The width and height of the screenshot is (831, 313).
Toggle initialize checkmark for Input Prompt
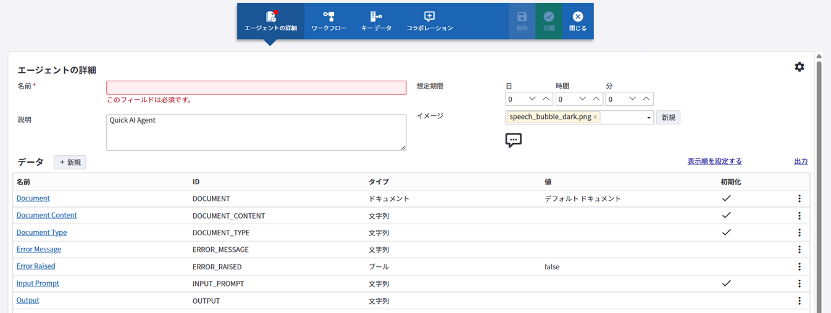(727, 283)
